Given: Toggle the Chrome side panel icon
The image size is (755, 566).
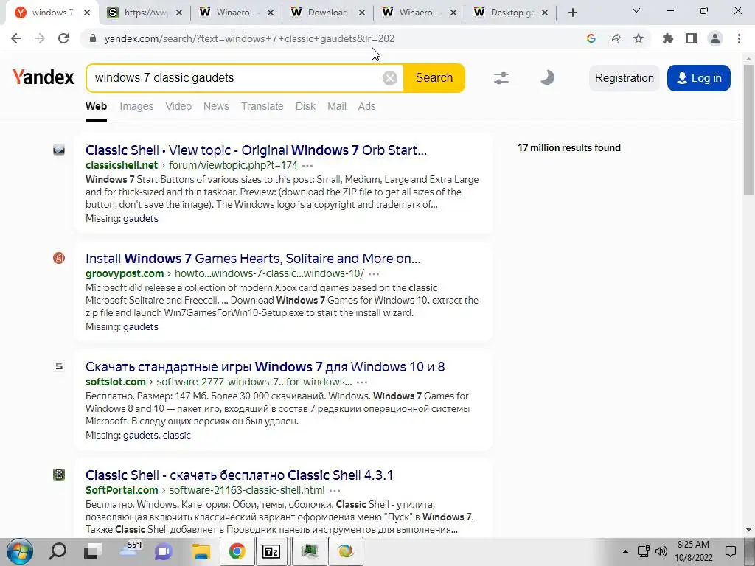Looking at the screenshot, I should (x=692, y=38).
